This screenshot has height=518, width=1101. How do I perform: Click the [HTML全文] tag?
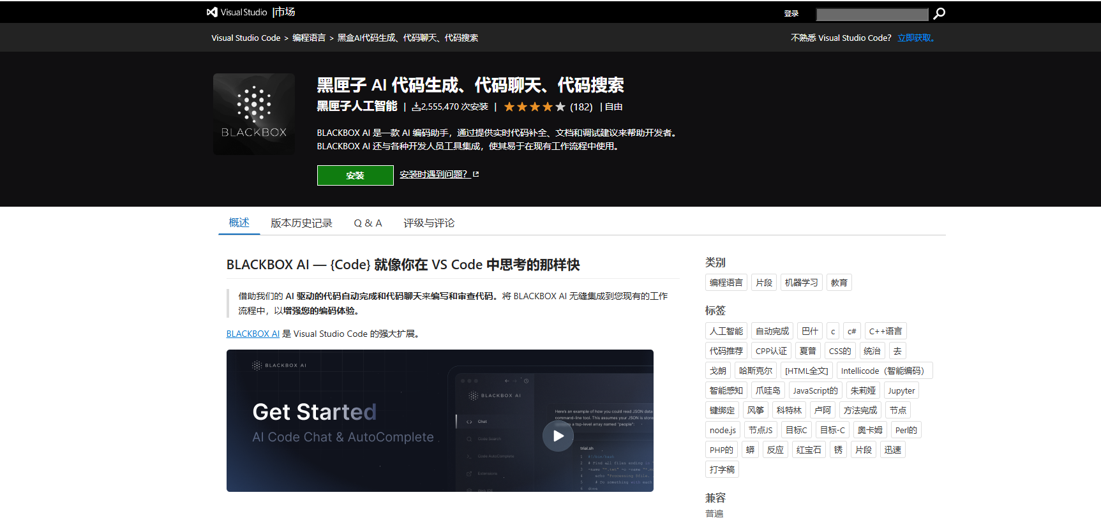(807, 371)
